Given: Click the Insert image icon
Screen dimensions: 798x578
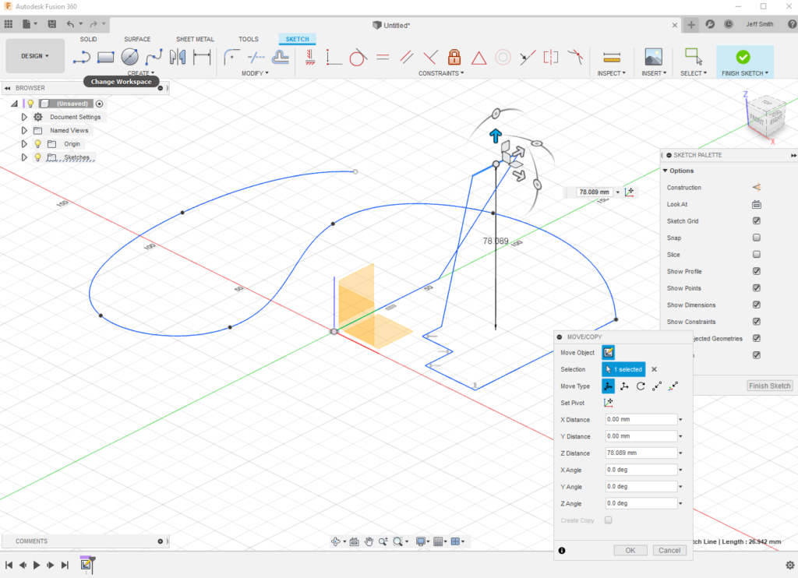Looking at the screenshot, I should 653,57.
